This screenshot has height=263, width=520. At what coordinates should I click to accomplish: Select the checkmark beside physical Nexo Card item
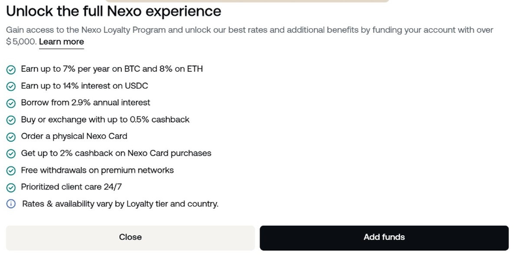coord(11,137)
